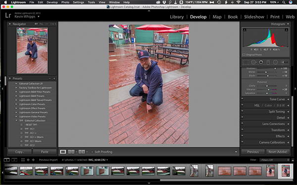Open the Filters Off filter dropdown

point(274,160)
